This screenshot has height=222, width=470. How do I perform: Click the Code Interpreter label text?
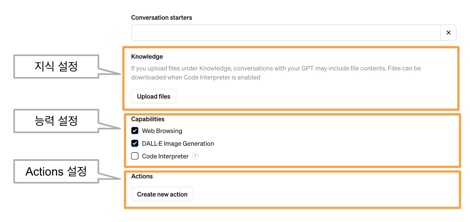coord(165,156)
